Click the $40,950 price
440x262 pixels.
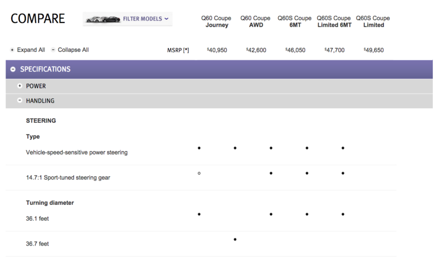[x=217, y=50]
